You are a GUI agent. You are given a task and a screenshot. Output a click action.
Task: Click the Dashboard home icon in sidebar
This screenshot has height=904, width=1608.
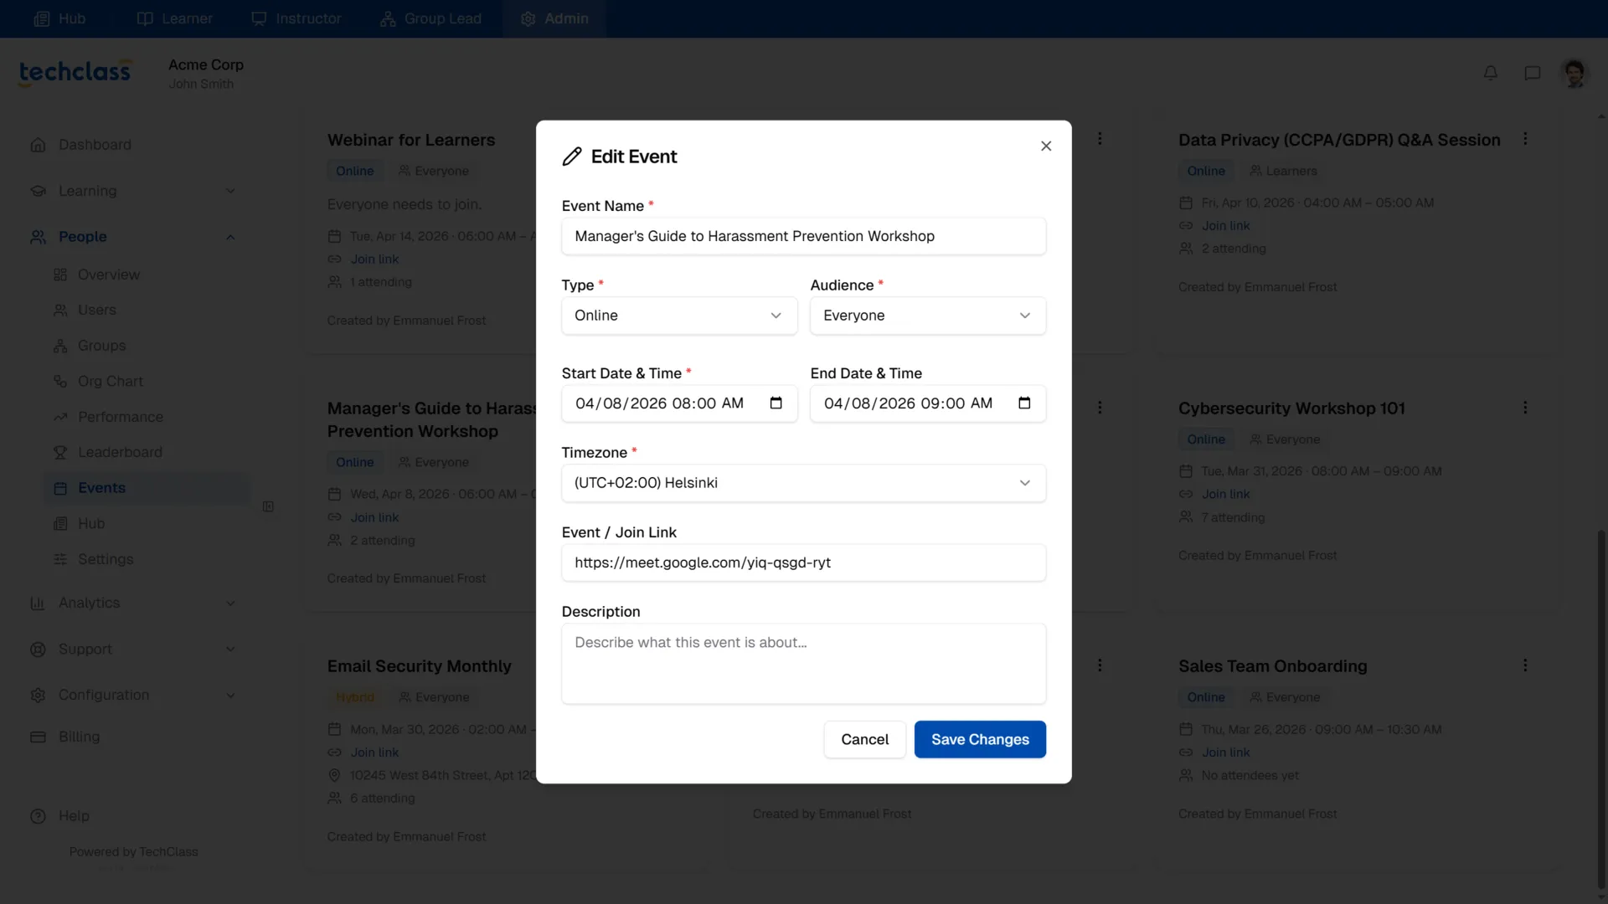38,145
